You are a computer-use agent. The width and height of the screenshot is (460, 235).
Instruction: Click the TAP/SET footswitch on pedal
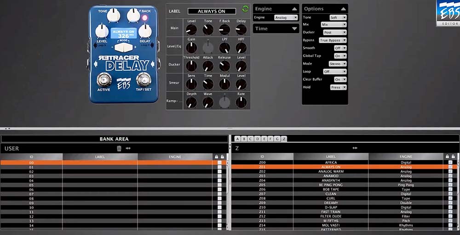(x=144, y=79)
